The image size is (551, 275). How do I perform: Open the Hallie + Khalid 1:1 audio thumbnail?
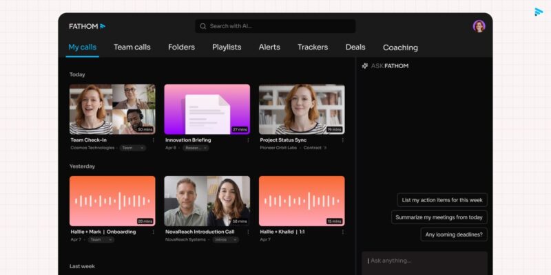click(x=302, y=201)
